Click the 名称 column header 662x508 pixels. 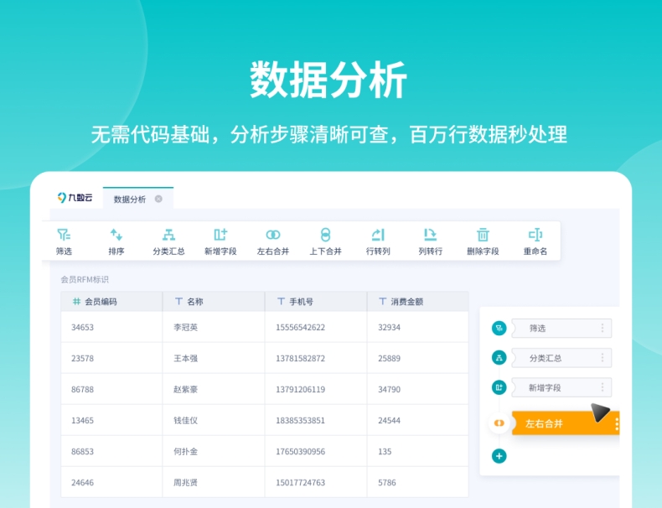coord(214,302)
